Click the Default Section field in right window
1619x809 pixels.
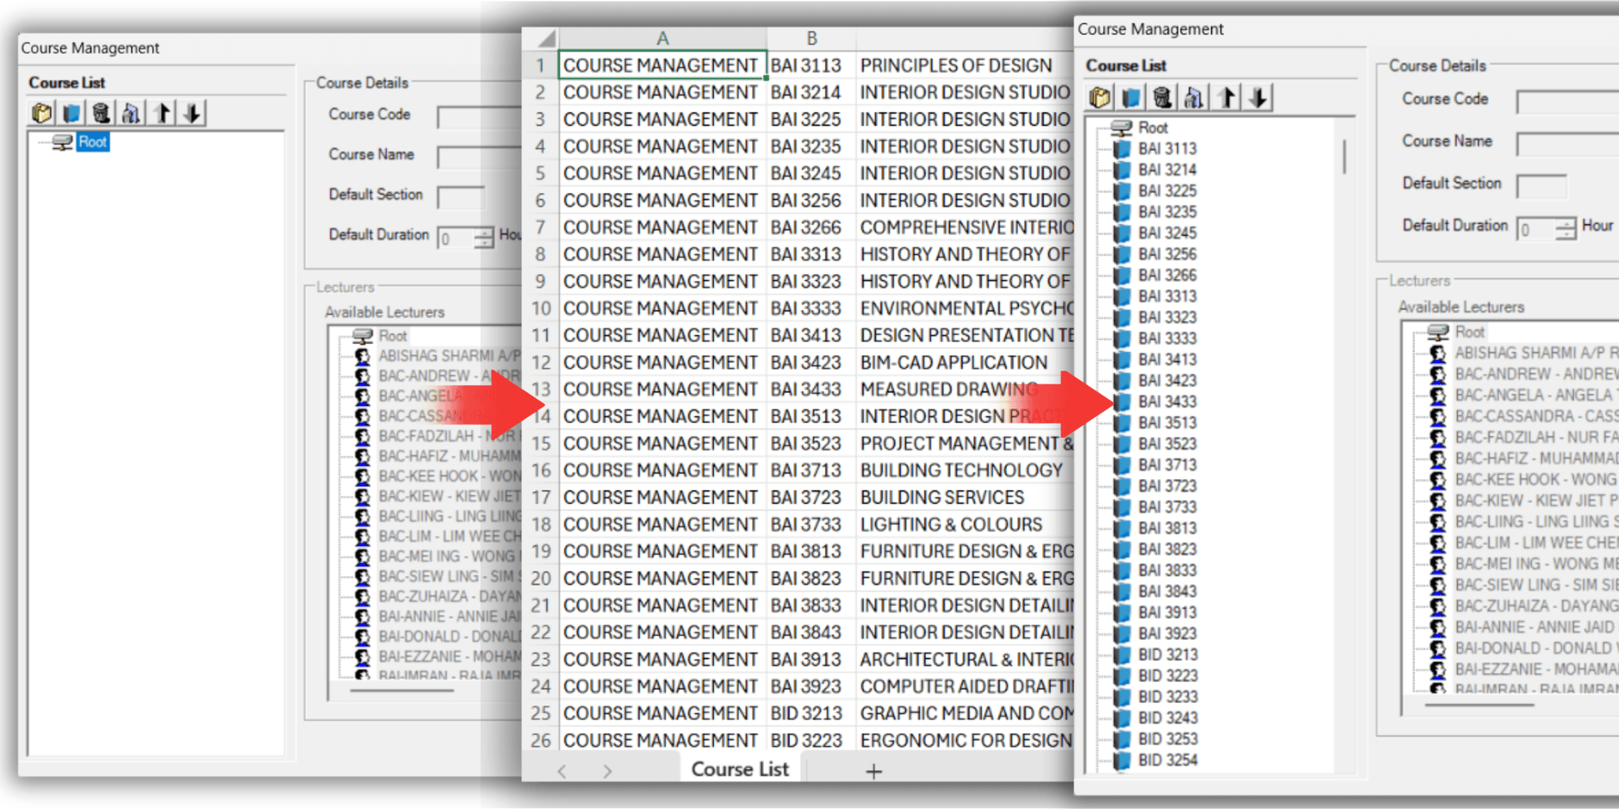[1541, 187]
